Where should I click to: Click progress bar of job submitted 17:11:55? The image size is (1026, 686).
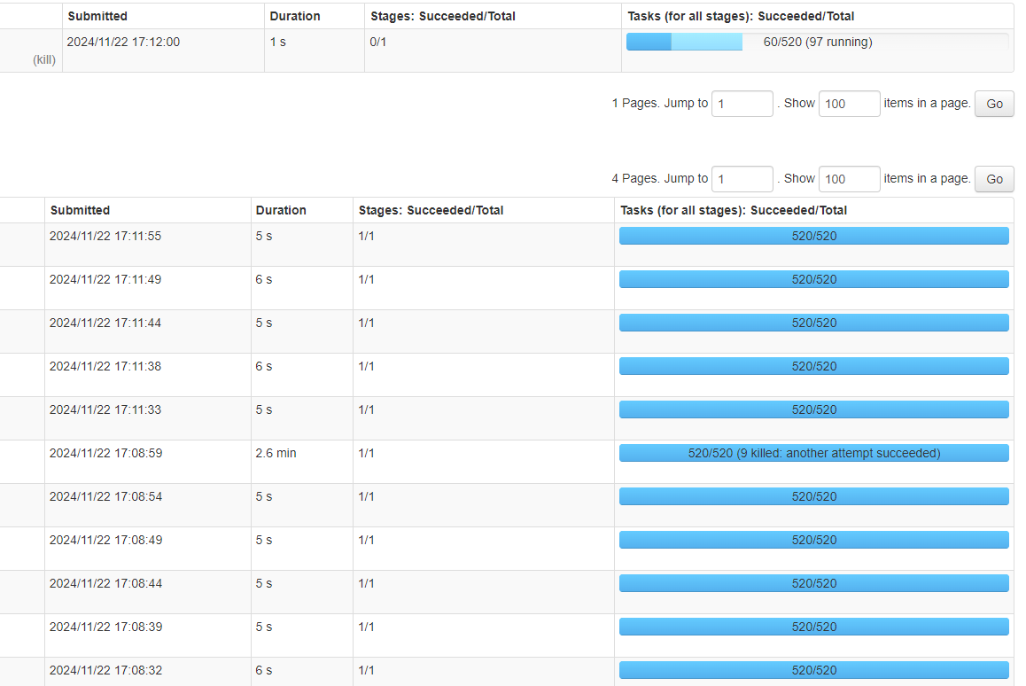(x=813, y=236)
